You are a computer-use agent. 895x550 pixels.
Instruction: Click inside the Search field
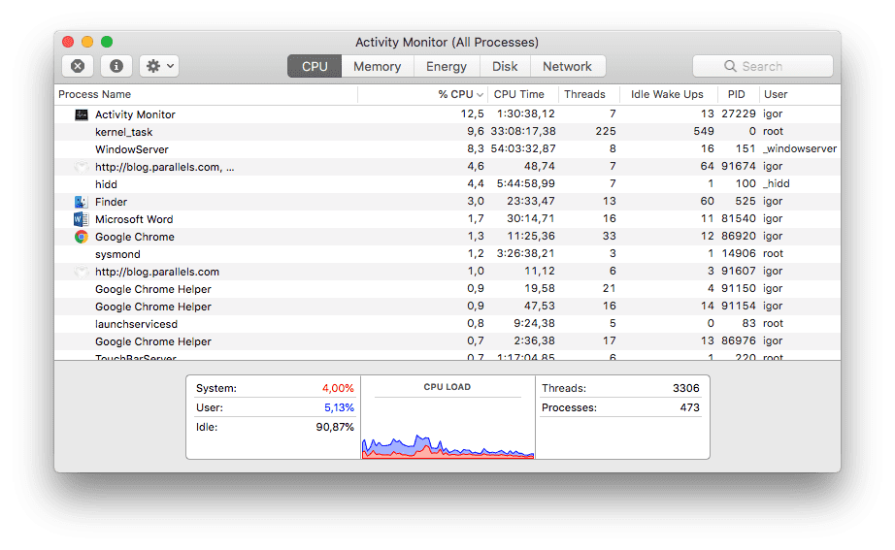click(773, 66)
